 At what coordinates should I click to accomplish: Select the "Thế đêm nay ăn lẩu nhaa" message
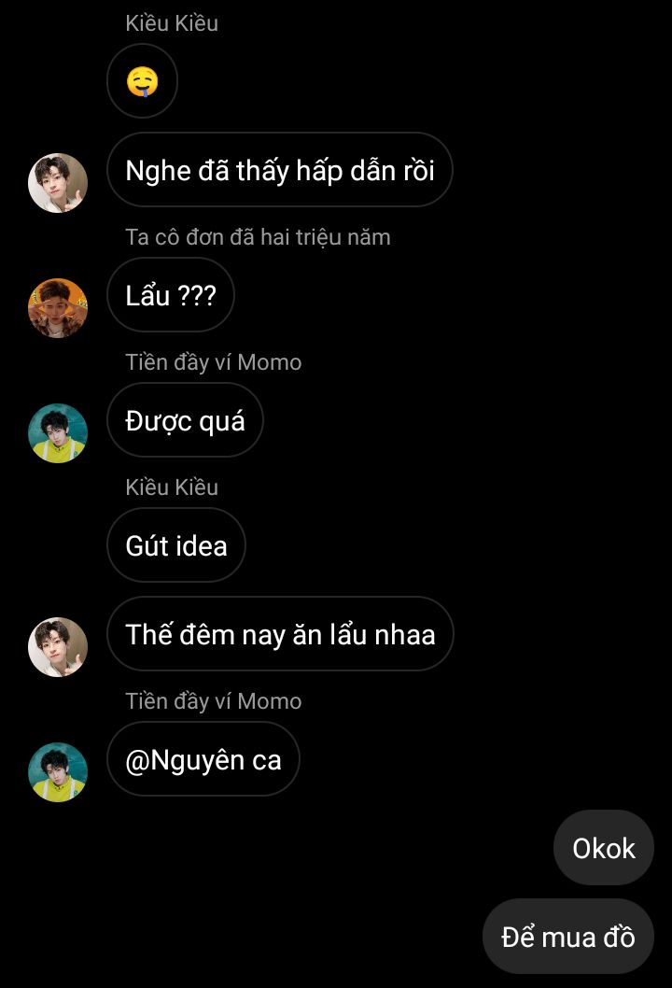(280, 634)
